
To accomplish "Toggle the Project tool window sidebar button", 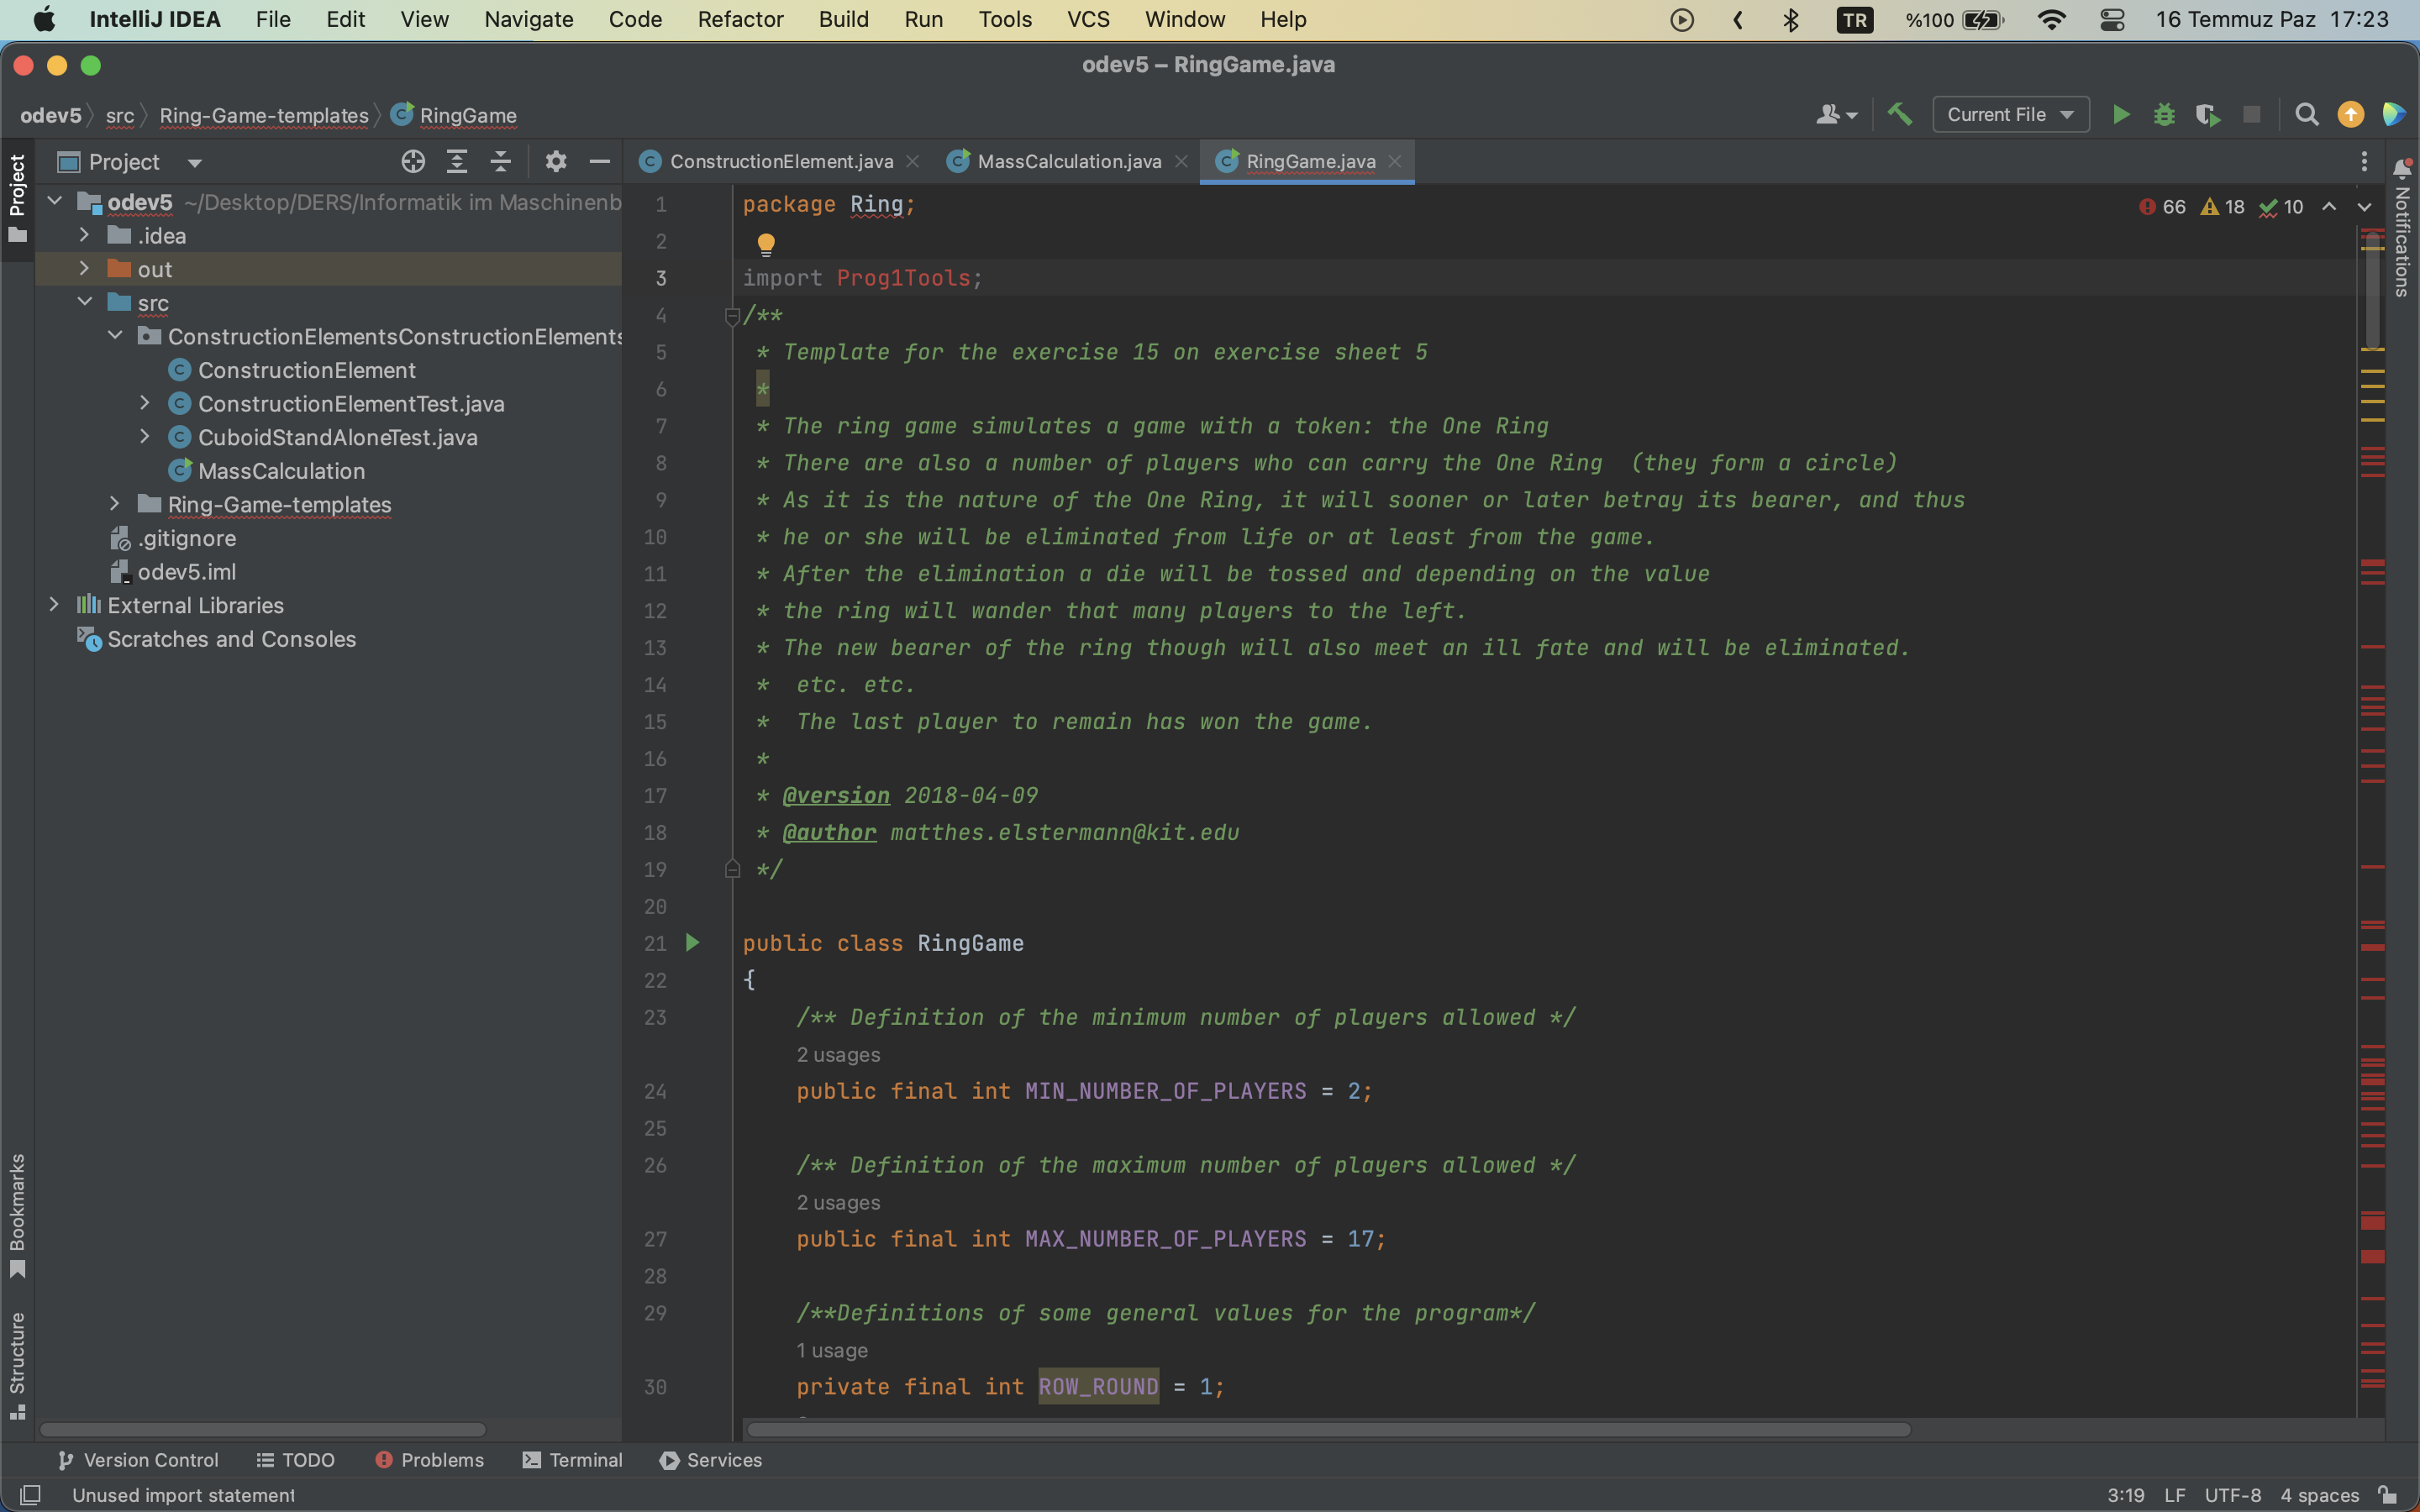I will coord(17,198).
